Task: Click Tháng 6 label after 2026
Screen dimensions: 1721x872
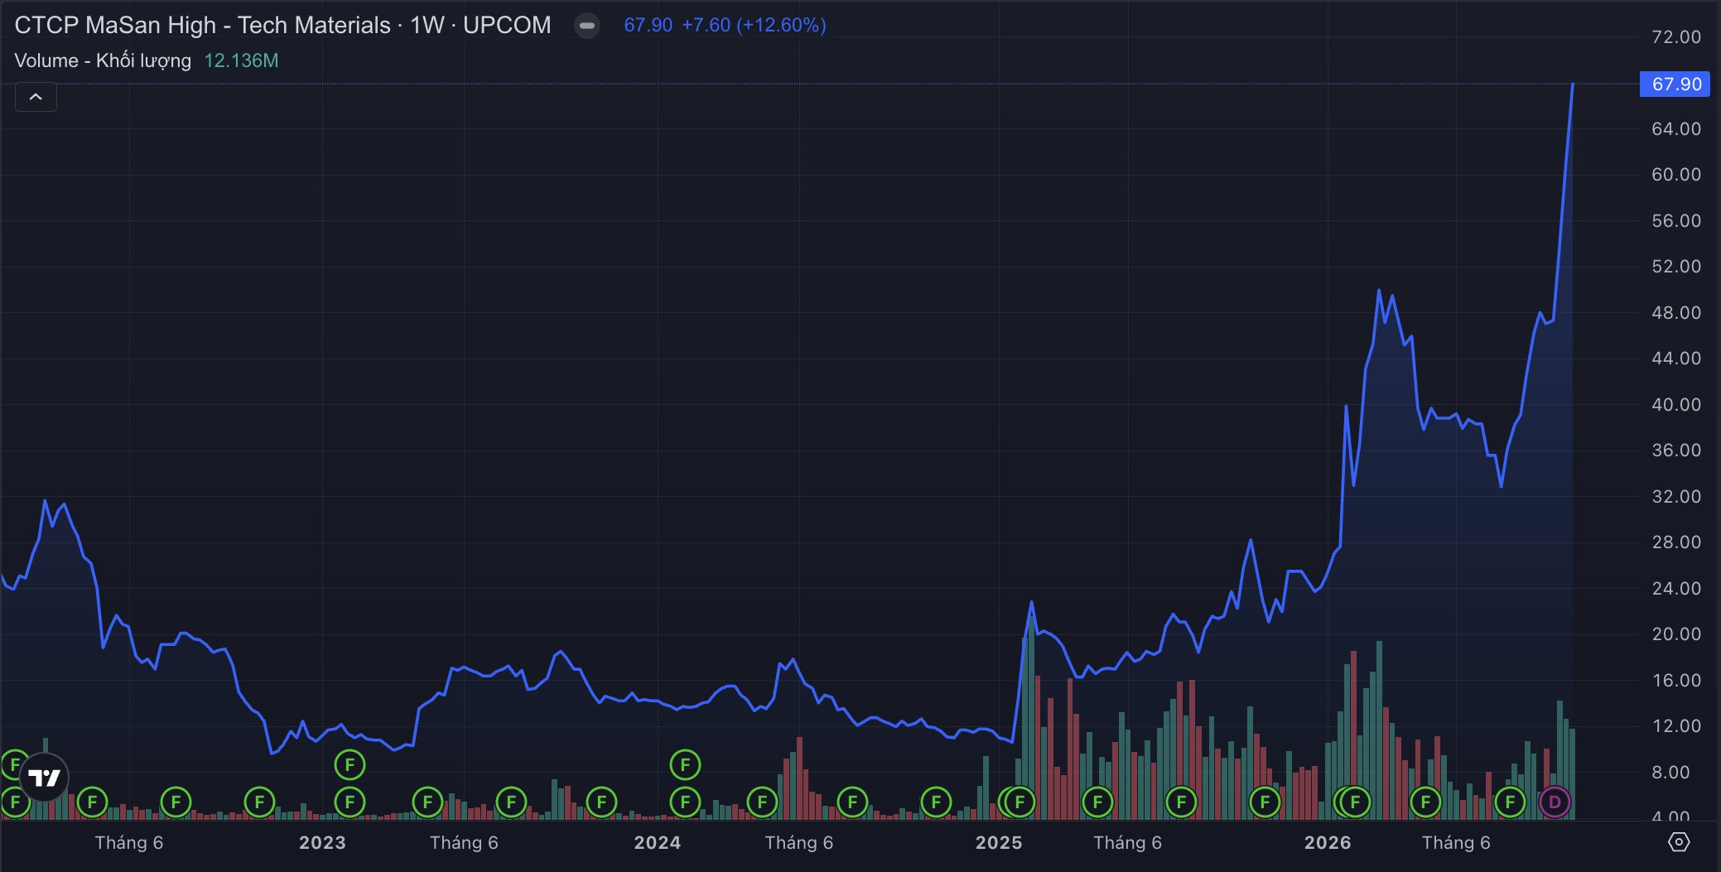Action: [1456, 842]
